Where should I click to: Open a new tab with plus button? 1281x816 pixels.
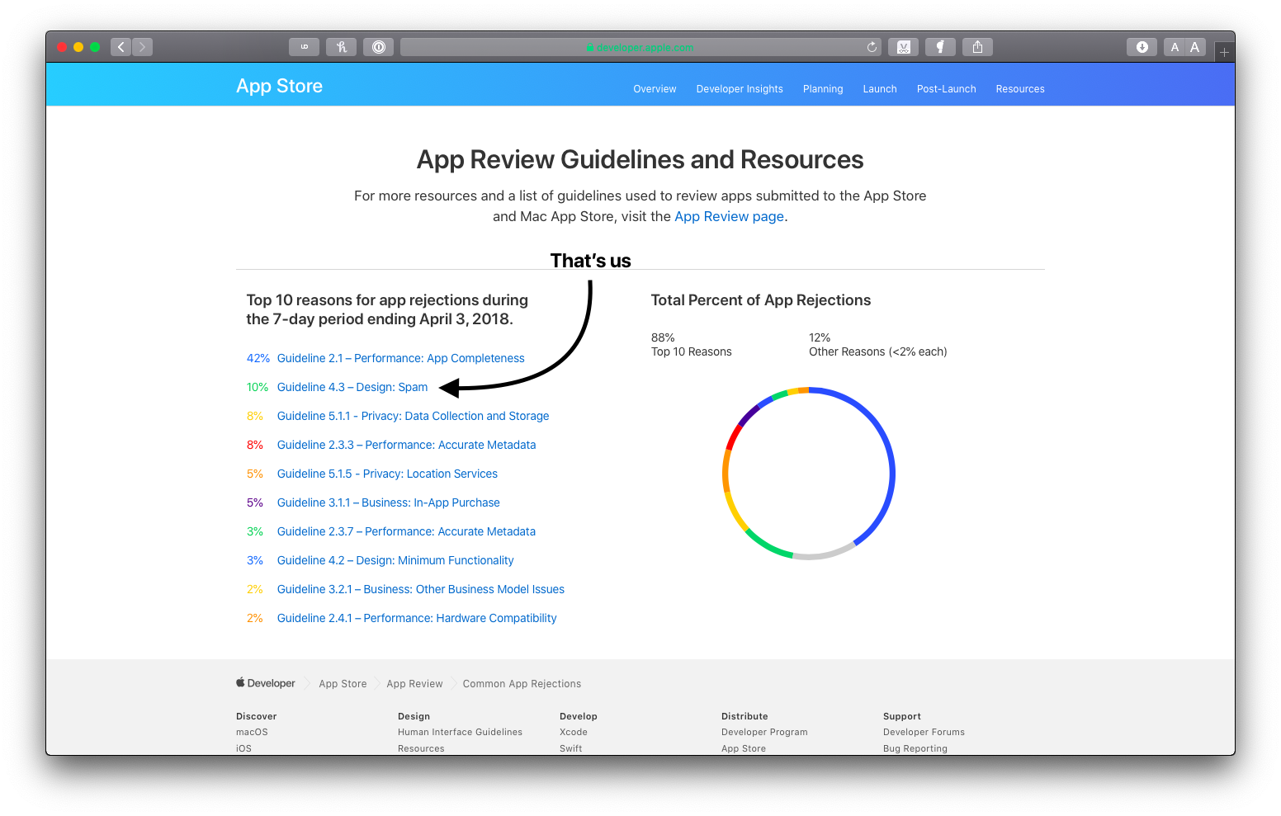point(1224,52)
